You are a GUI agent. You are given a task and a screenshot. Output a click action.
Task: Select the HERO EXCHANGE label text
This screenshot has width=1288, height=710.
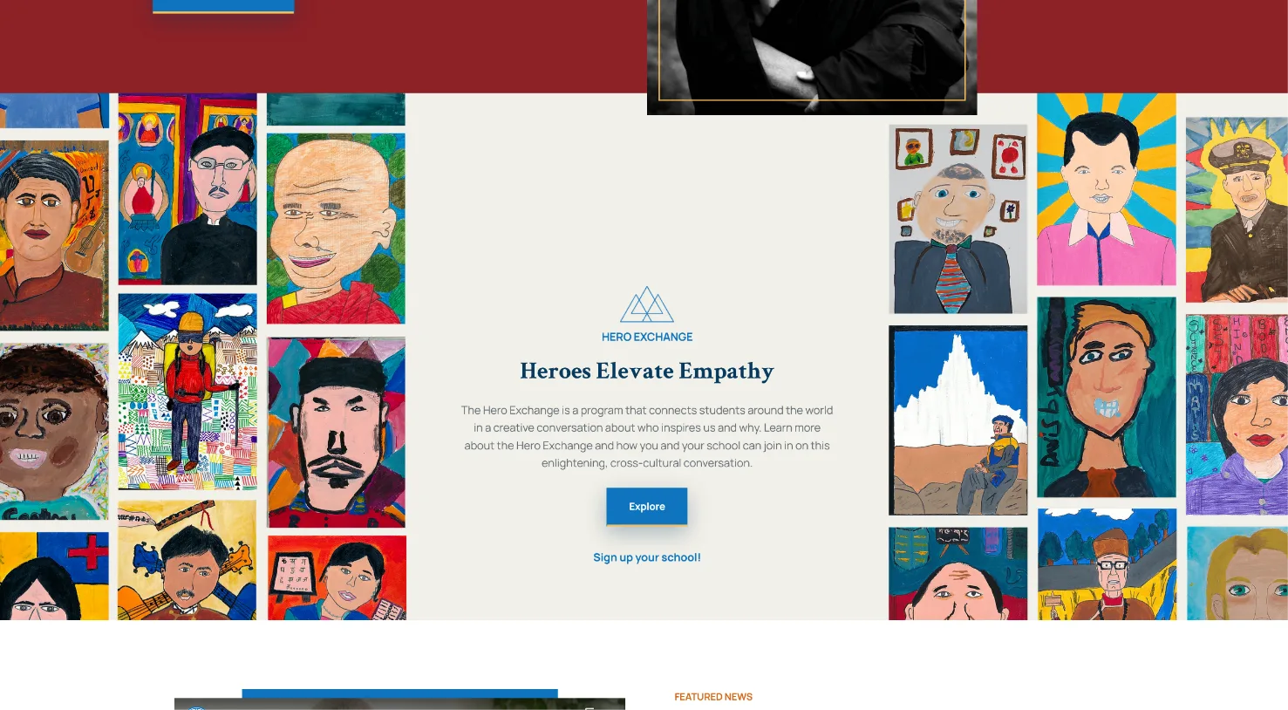[647, 337]
